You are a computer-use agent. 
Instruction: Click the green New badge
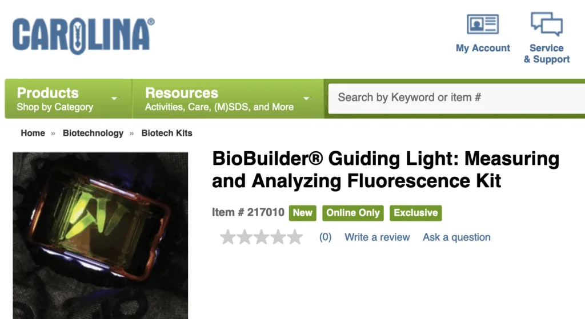coord(302,213)
